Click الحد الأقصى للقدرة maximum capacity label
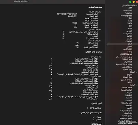 (x=91, y=47)
